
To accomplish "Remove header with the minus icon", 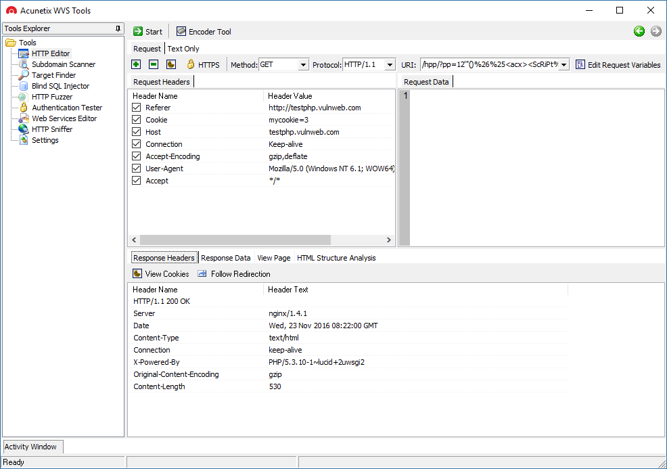I will point(154,64).
